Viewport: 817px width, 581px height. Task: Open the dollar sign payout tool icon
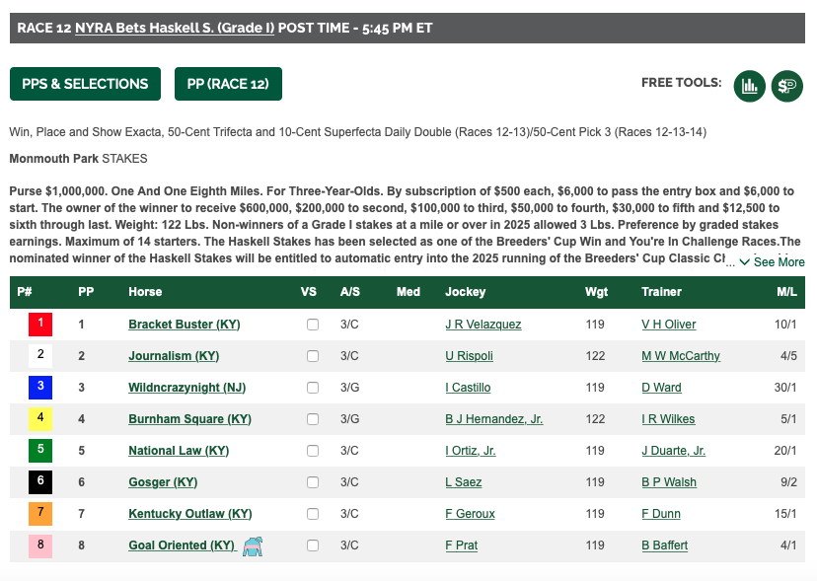coord(786,86)
